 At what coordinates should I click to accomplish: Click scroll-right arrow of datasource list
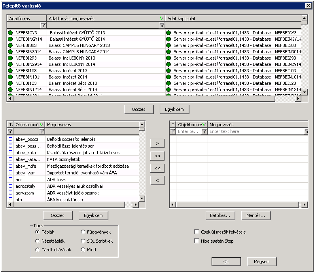point(298,99)
